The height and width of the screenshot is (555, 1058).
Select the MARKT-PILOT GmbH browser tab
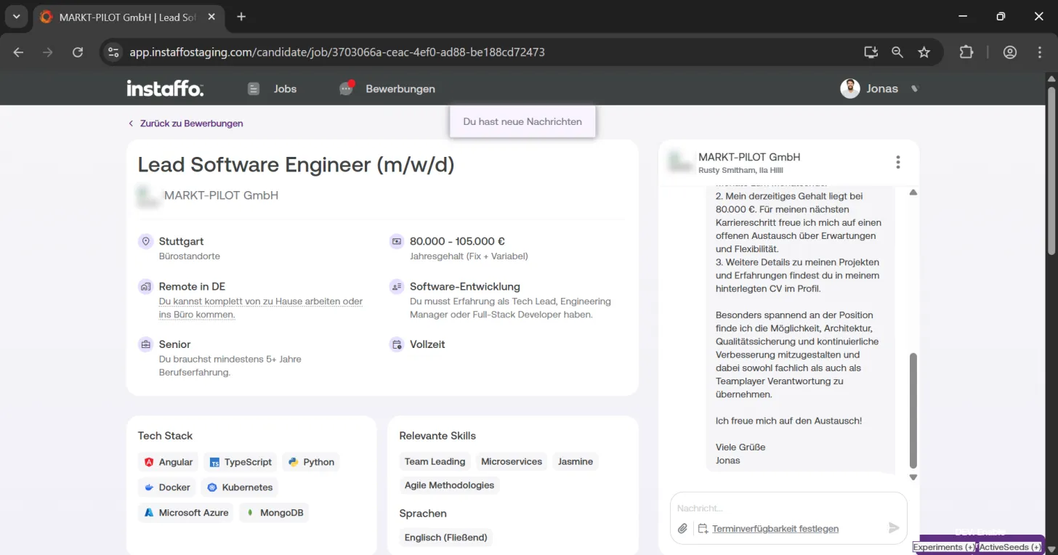(x=128, y=17)
